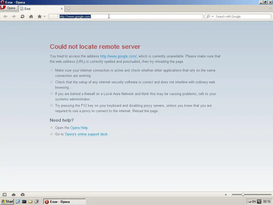Screen dimensions: 273x205
Task: Follow the http://www.google.com/ link
Action: tap(118, 56)
